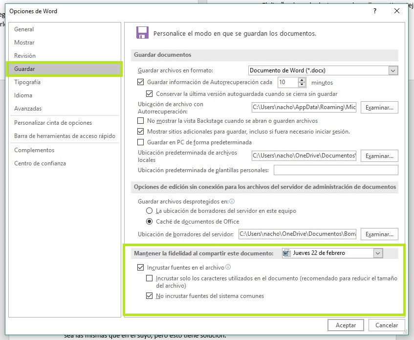Click the Help question mark icon
Screen dimensions: 414x340
[x=375, y=11]
